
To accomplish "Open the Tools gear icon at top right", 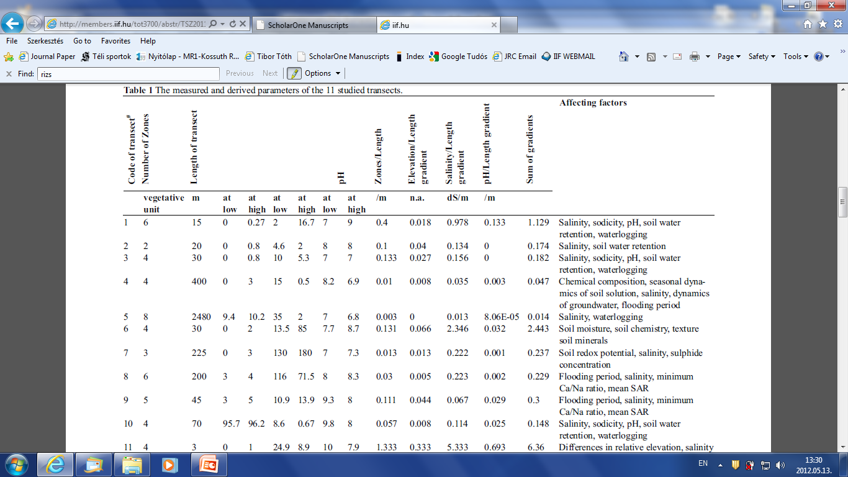I will [x=837, y=24].
